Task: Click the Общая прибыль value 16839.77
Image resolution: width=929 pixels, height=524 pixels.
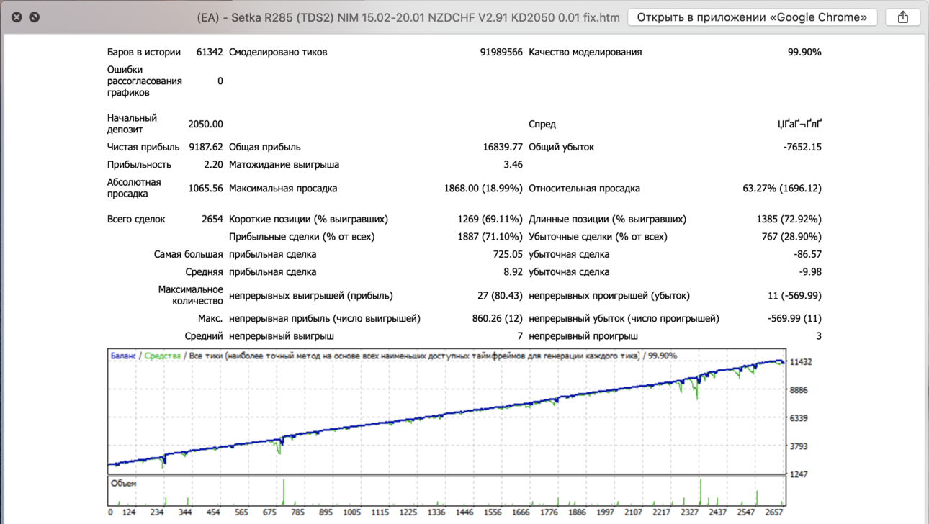Action: (503, 147)
